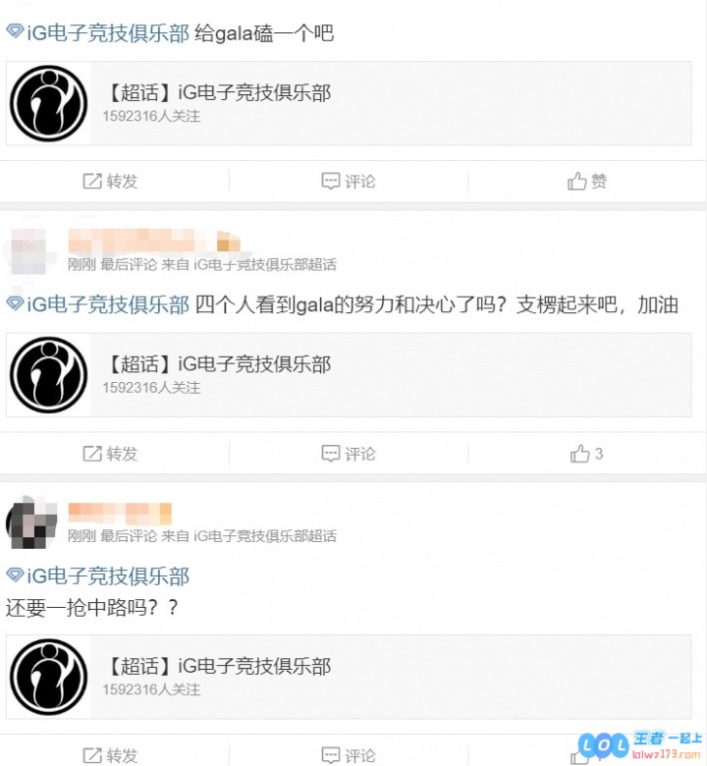Open the third 【超话】iG电子竞技俱乐部 card title
The image size is (707, 766).
pyautogui.click(x=218, y=667)
